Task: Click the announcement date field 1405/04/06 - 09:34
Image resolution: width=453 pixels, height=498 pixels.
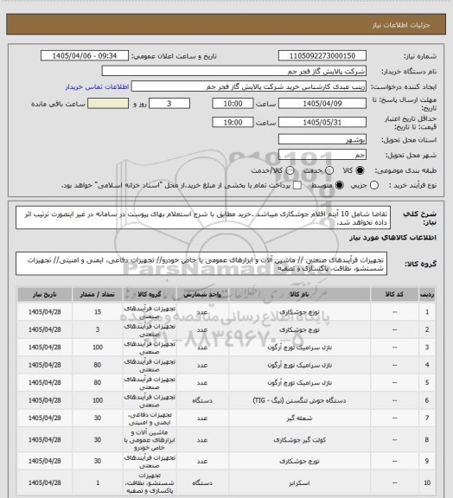Action: pyautogui.click(x=85, y=55)
